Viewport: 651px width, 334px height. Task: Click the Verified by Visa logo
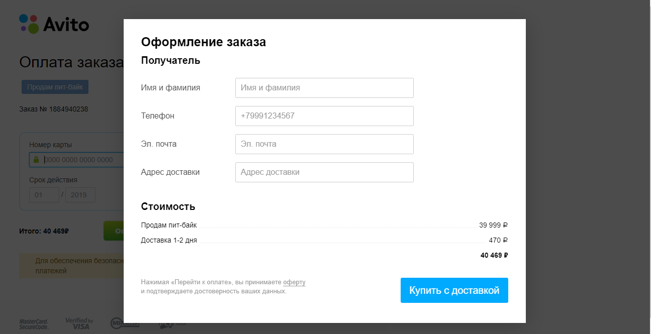coord(79,324)
